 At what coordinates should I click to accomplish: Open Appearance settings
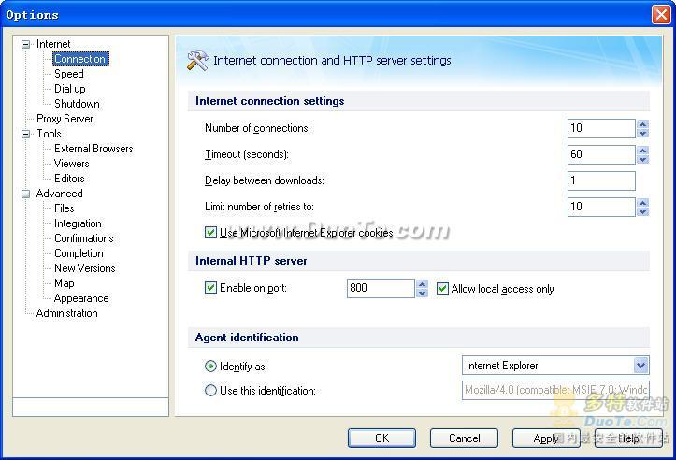coord(81,298)
